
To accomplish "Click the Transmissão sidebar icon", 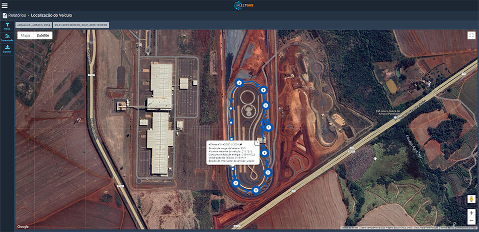I will [7, 37].
